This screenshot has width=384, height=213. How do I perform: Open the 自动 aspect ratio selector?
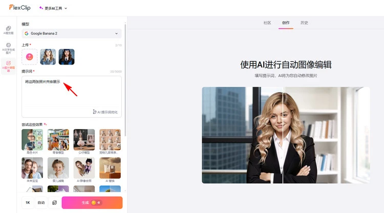(x=41, y=203)
